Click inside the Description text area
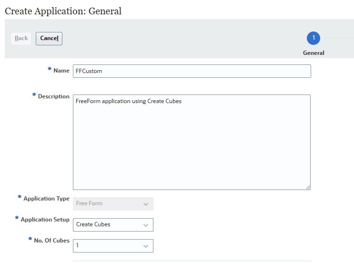 coord(192,142)
